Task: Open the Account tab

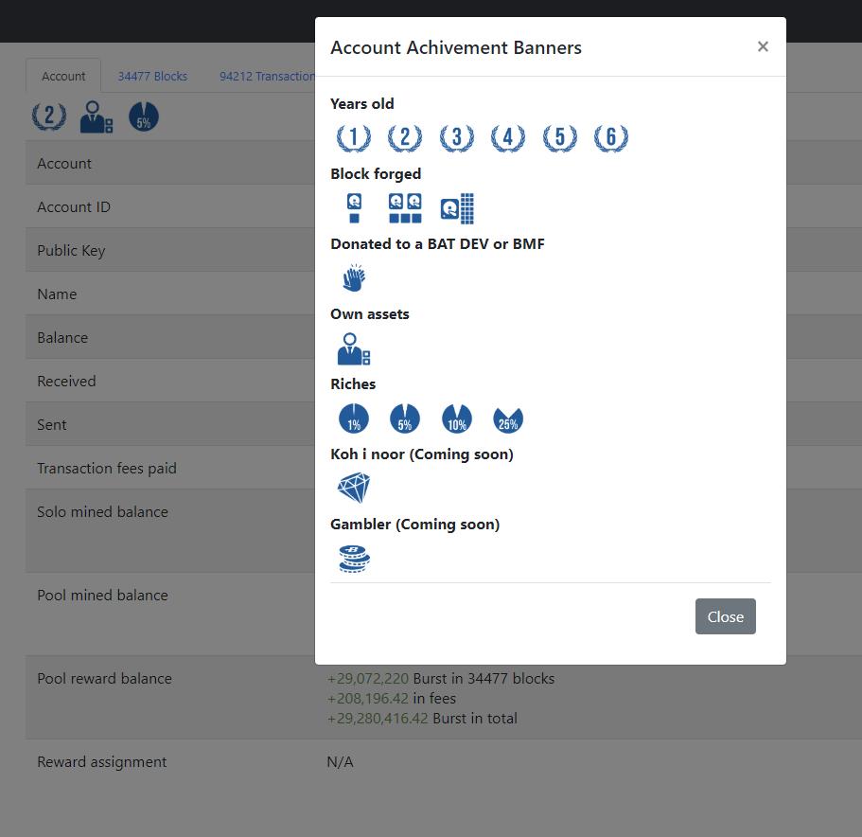Action: tap(62, 76)
